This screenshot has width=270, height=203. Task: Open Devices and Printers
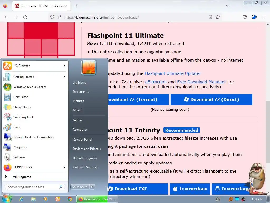(86, 149)
